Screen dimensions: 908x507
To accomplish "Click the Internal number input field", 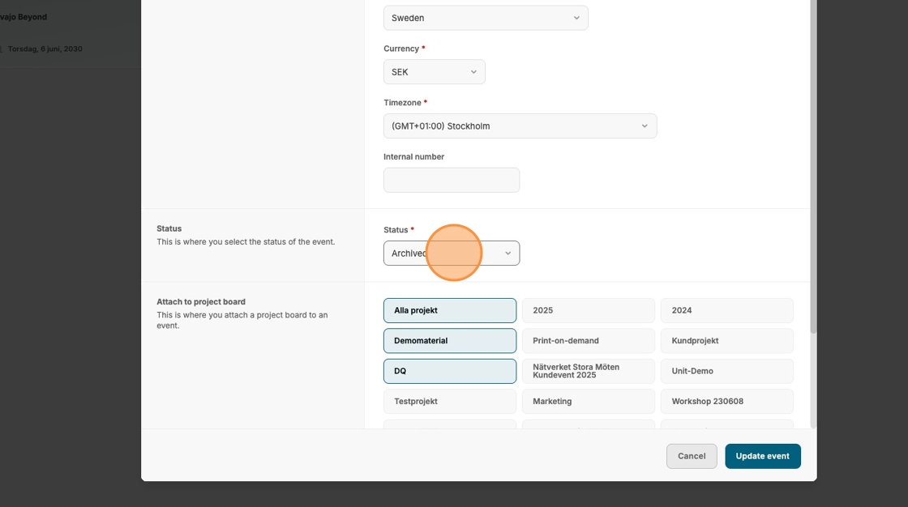I will pos(451,180).
